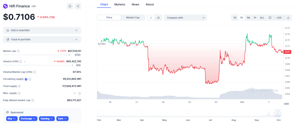Click the 67.35% volume ratio value
This screenshot has width=296, height=129.
click(x=77, y=72)
